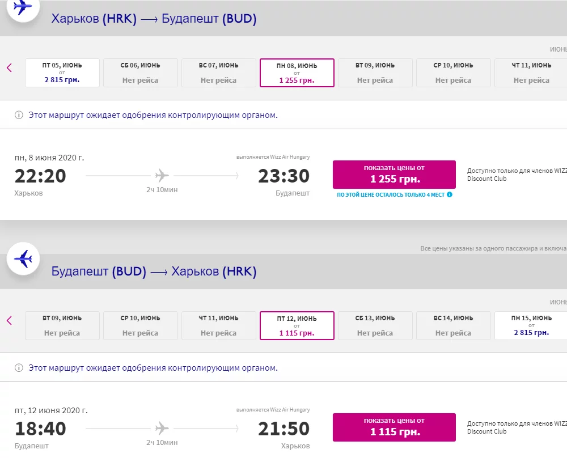567x458 pixels.
Task: Select Friday 05 June 2 815 грн. date
Action: pyautogui.click(x=62, y=73)
